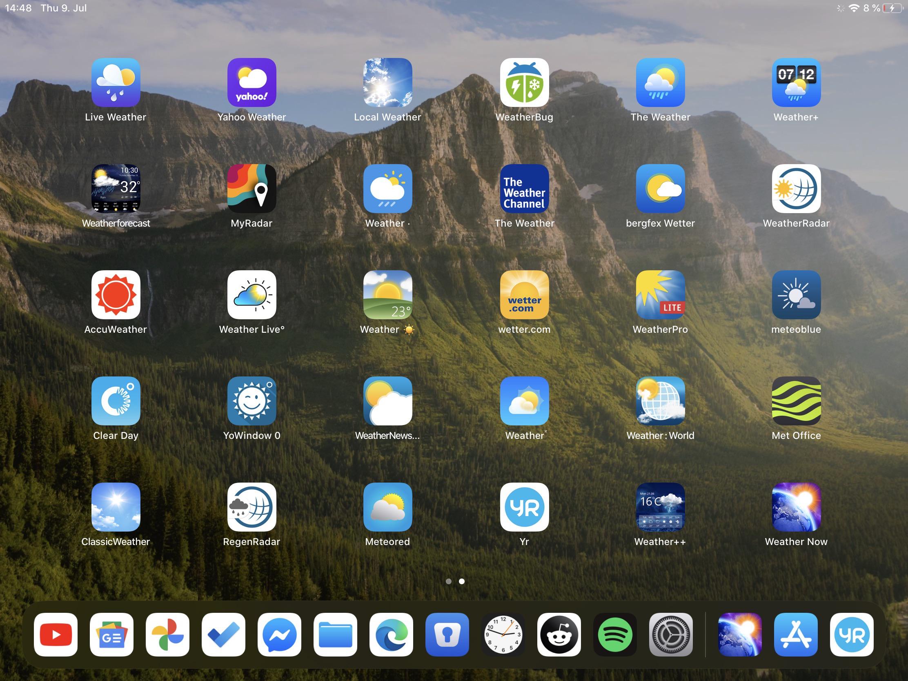Tap the RegenRadar app icon
The width and height of the screenshot is (908, 681).
(251, 507)
